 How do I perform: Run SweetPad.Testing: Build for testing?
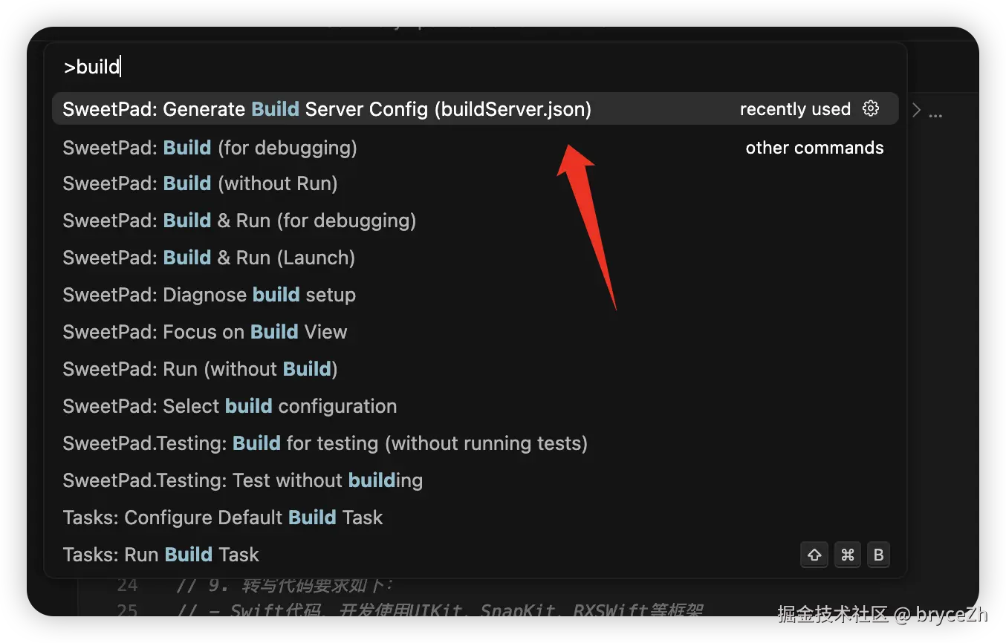tap(325, 443)
